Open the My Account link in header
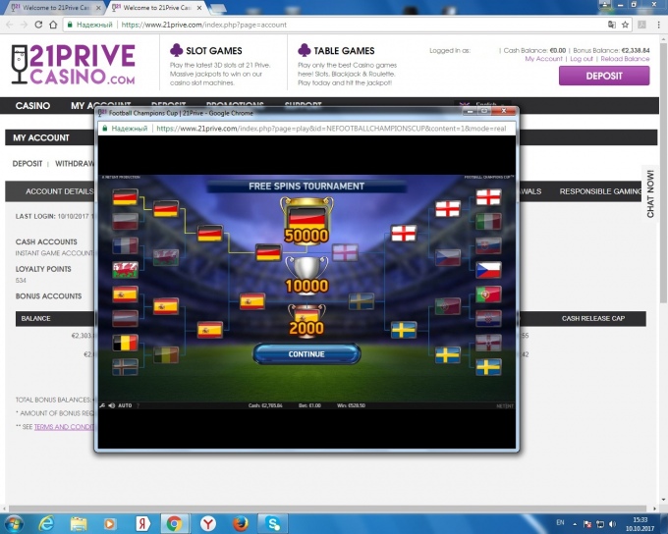This screenshot has height=534, width=668. [543, 59]
